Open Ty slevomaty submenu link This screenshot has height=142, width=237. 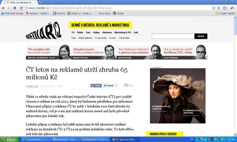coord(101,38)
